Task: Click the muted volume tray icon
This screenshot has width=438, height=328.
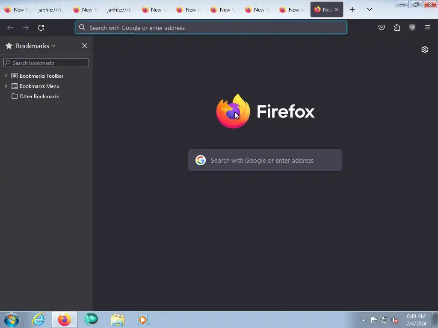Action: pos(395,320)
